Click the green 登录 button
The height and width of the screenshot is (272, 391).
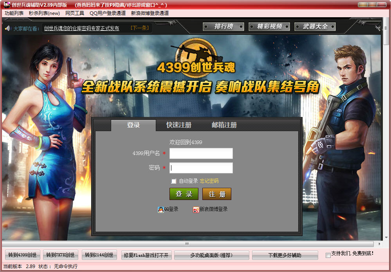[184, 194]
